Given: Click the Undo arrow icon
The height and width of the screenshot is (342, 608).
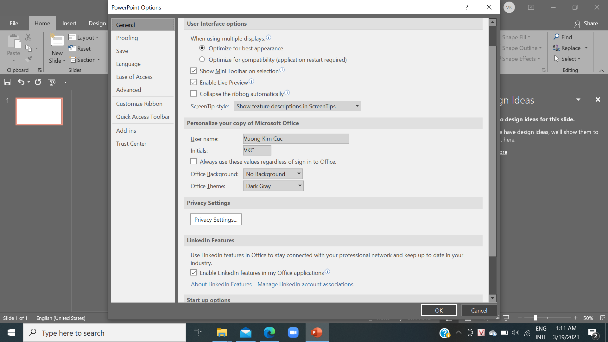Looking at the screenshot, I should pos(21,82).
